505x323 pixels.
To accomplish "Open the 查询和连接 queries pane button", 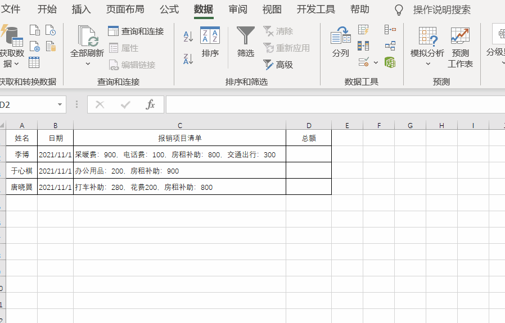I will 136,31.
